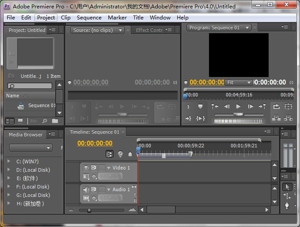Open the Fit zoom level dropdown

(x=239, y=82)
